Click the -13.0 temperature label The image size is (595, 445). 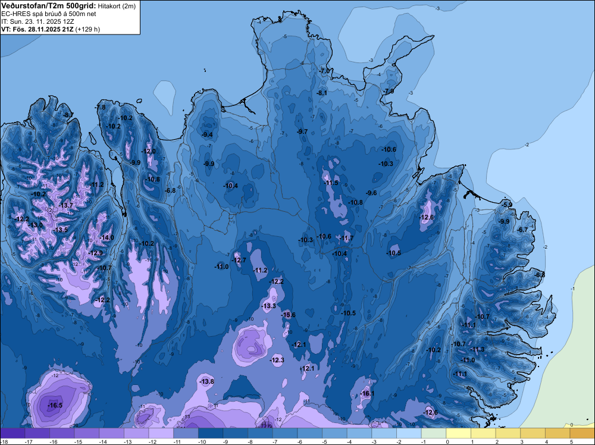36,225
